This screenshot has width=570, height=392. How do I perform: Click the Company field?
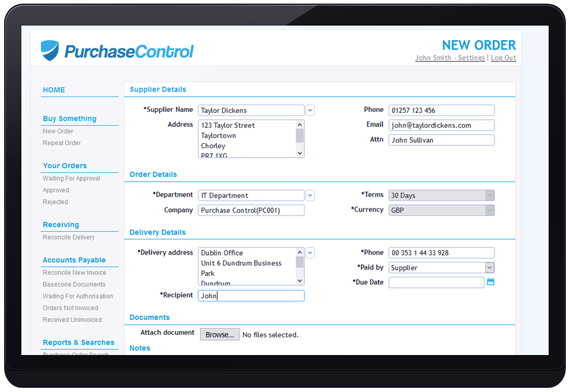coord(251,210)
